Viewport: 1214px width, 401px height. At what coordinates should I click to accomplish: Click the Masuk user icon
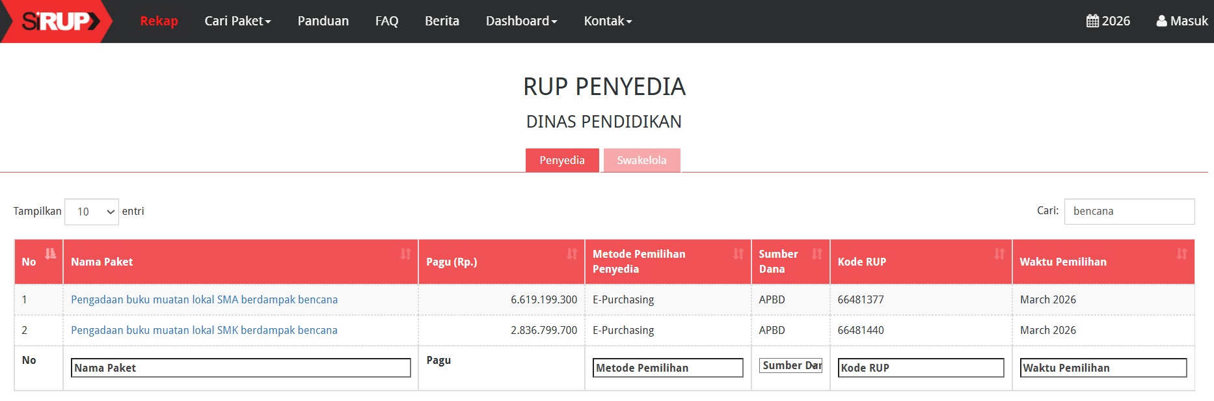[x=1161, y=21]
